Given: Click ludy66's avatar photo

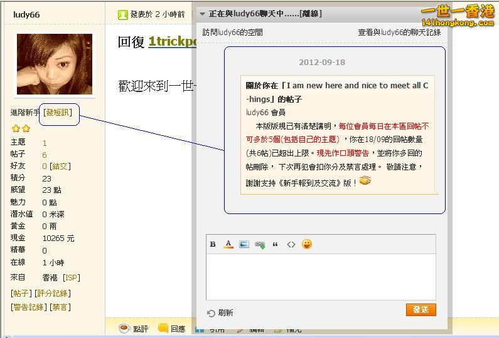Looking at the screenshot, I should click(55, 64).
